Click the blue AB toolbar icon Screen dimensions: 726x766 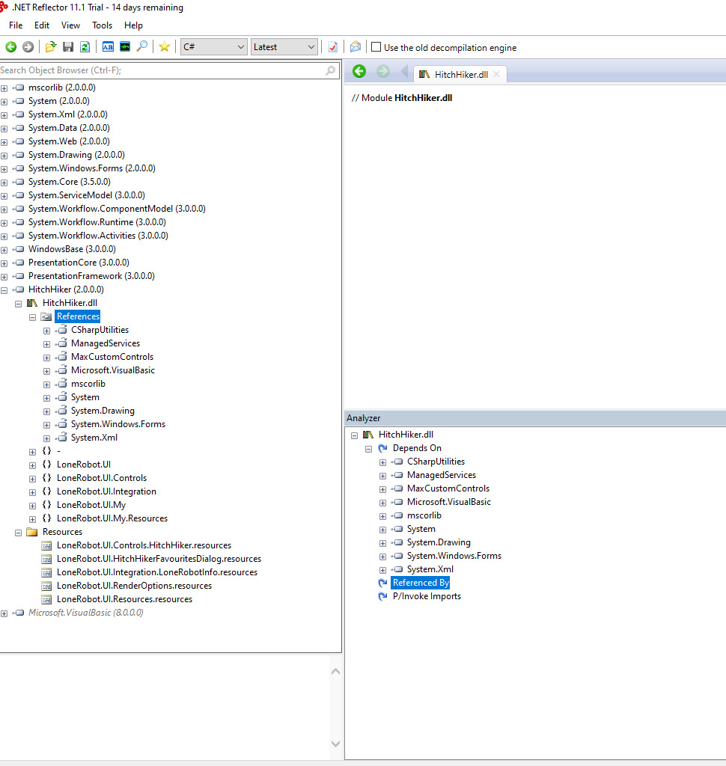108,47
